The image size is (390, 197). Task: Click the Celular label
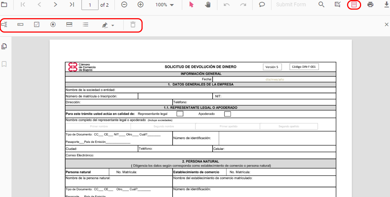[x=219, y=149]
